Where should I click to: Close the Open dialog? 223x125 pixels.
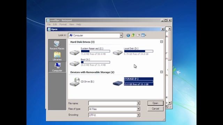pos(163,29)
